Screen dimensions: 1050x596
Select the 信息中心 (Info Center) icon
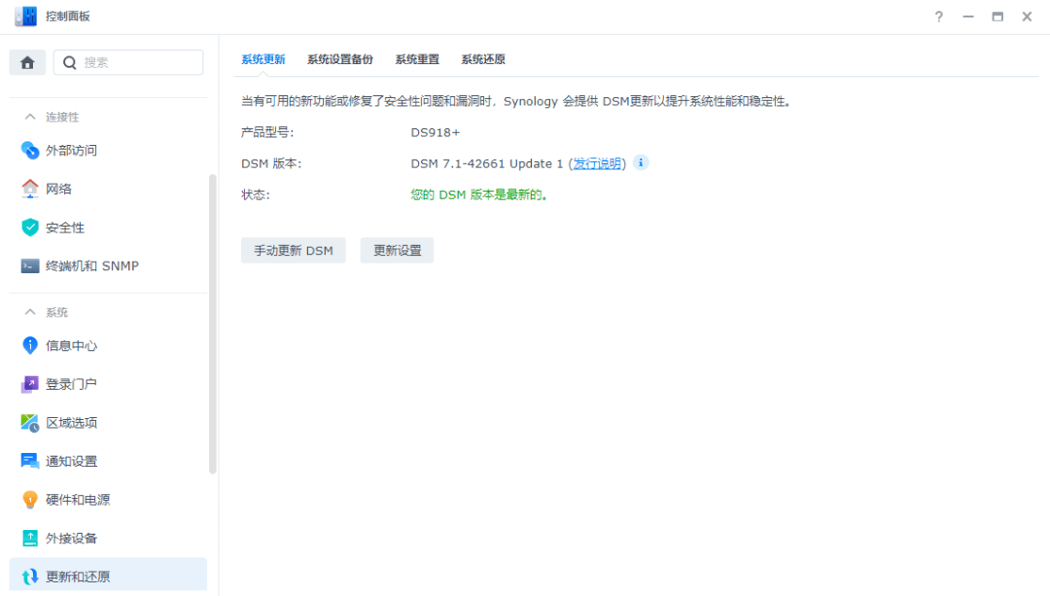tap(29, 344)
